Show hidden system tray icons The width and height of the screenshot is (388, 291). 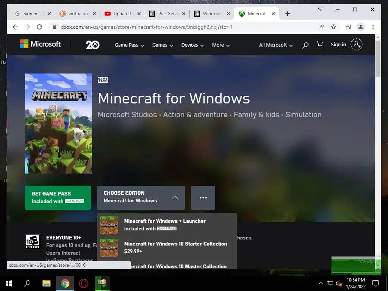pos(321,283)
